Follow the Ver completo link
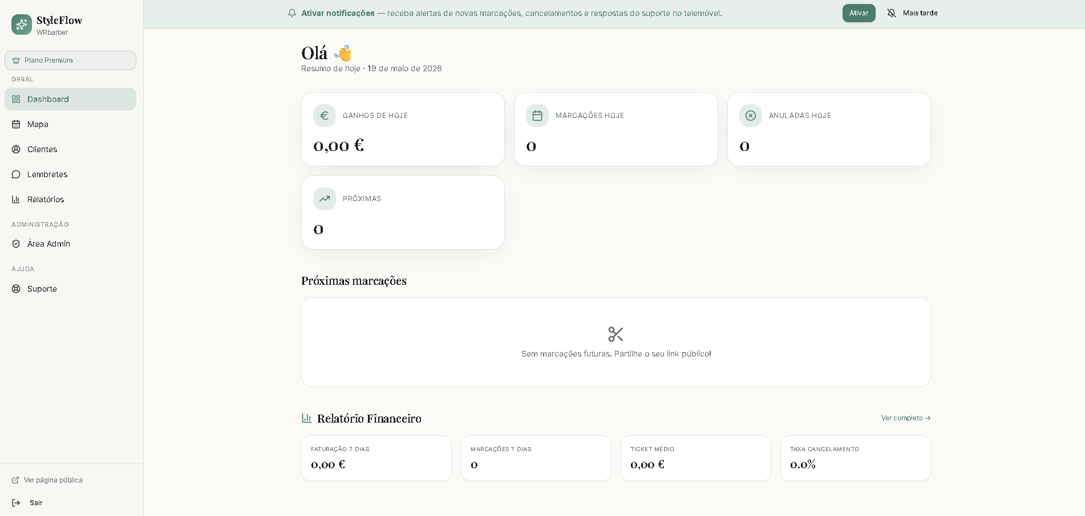 [x=906, y=418]
